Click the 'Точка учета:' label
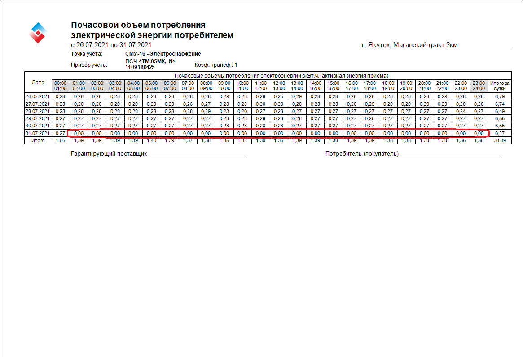The width and height of the screenshot is (523, 357). pos(87,54)
